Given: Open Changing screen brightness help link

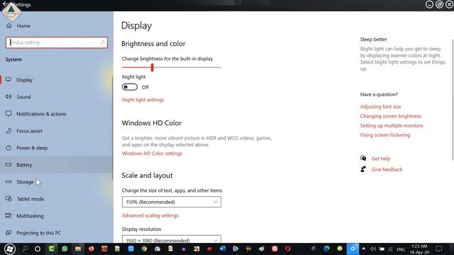Looking at the screenshot, I should (x=391, y=116).
